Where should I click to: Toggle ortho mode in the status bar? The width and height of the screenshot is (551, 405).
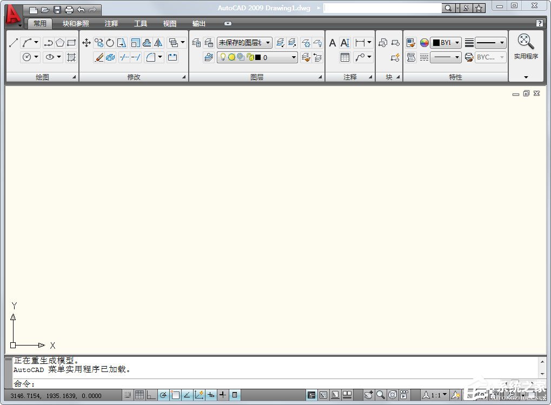click(151, 395)
